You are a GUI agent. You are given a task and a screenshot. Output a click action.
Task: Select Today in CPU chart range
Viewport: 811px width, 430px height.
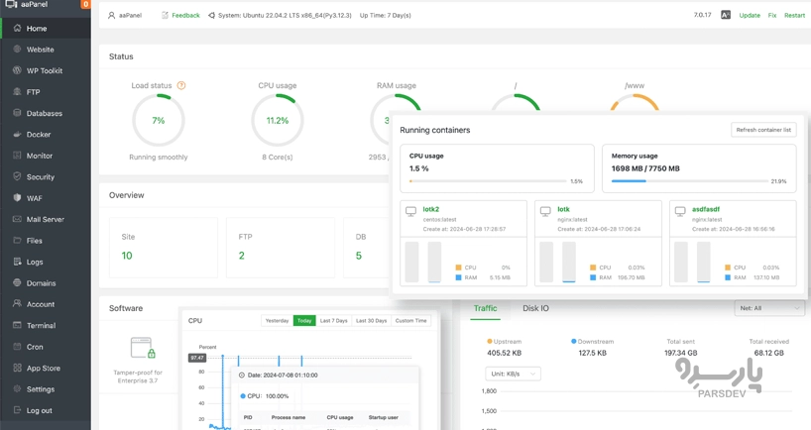(304, 321)
